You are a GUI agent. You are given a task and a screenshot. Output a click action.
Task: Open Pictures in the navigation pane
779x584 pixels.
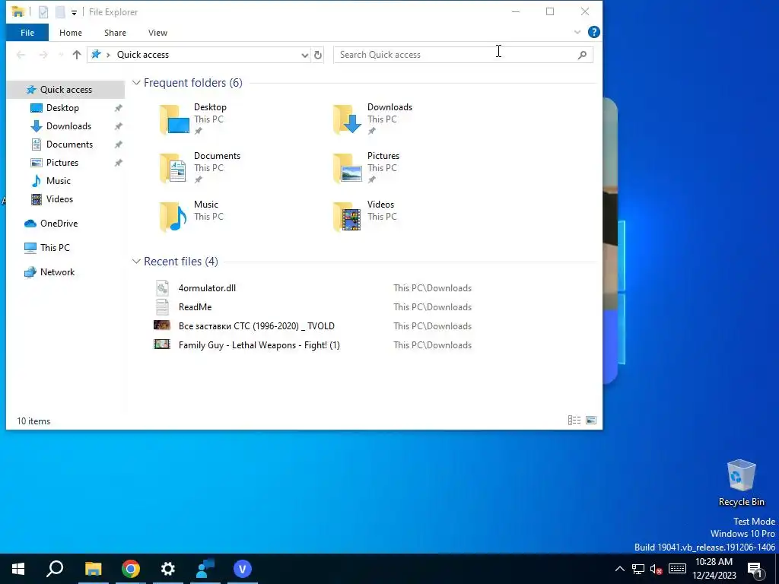coord(62,163)
